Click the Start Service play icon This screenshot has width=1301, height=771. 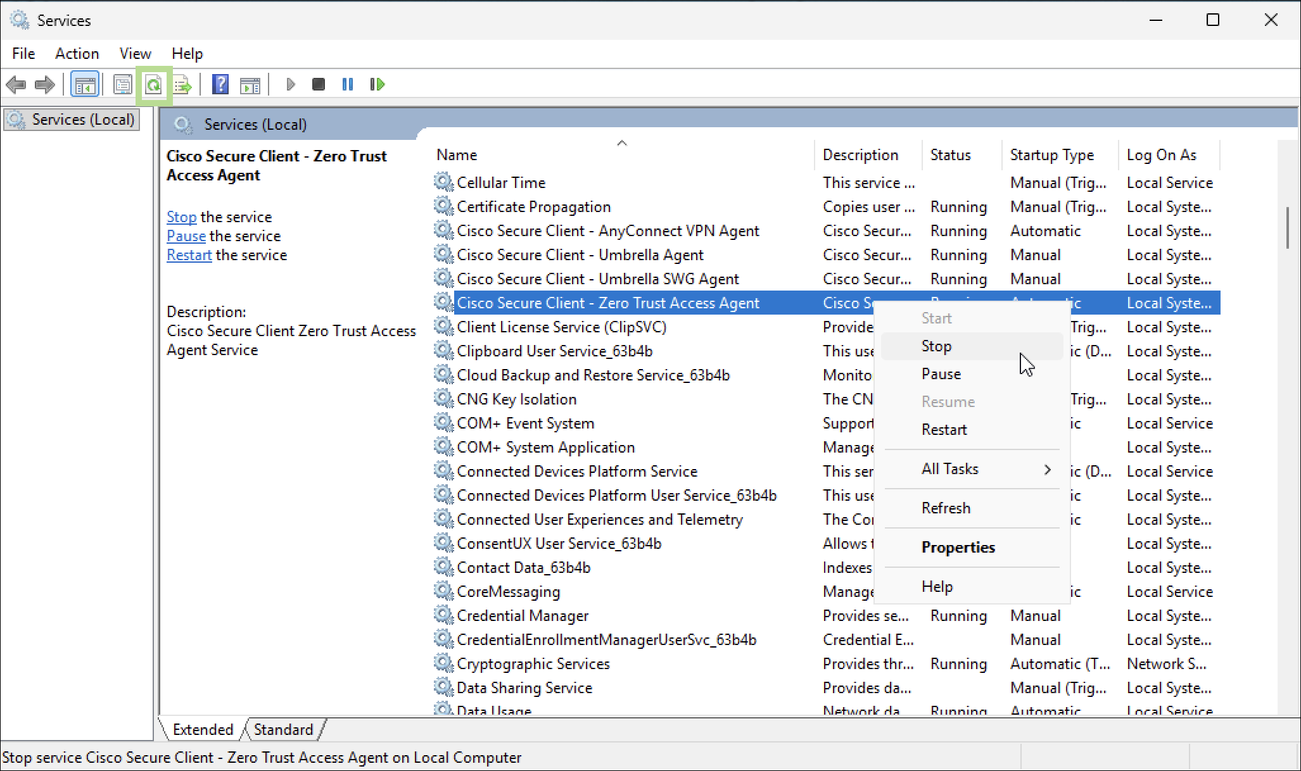pyautogui.click(x=291, y=84)
